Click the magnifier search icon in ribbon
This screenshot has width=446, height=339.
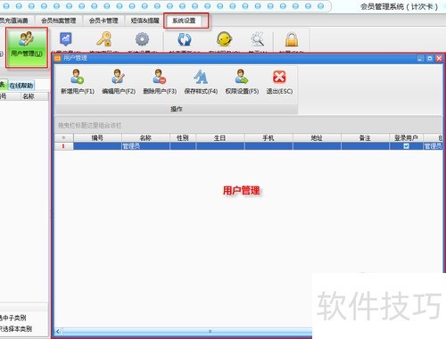tap(258, 39)
